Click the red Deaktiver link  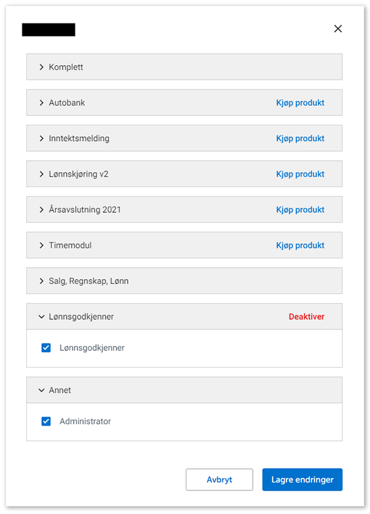pyautogui.click(x=307, y=317)
